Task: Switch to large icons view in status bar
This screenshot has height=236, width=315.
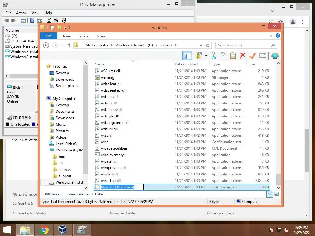Action: 277,194
